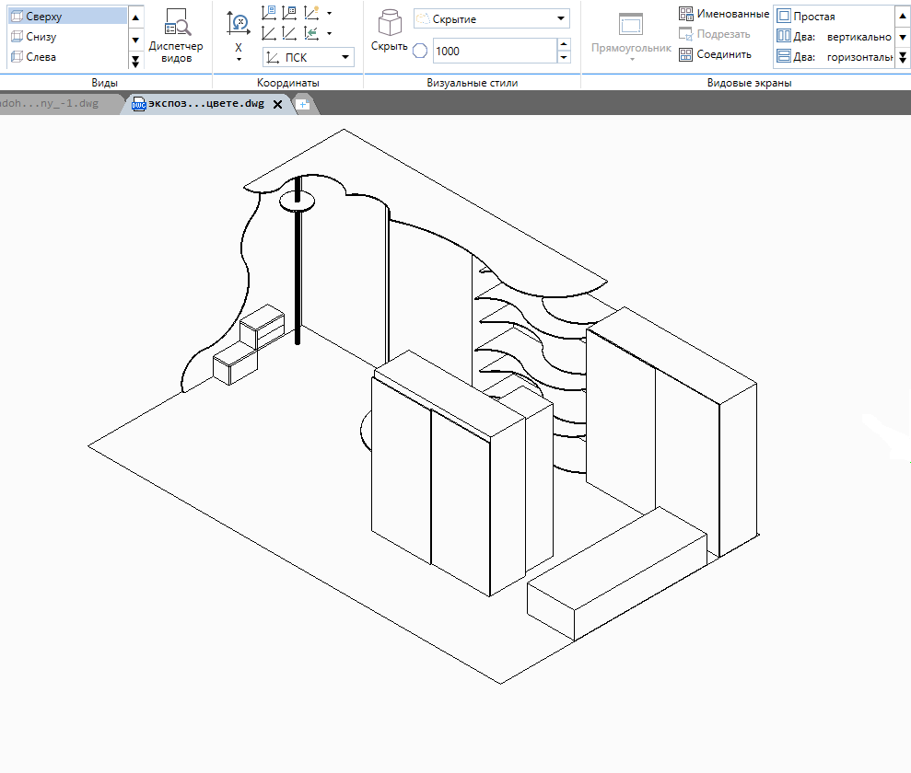This screenshot has width=911, height=773.
Task: Move up the viewport layouts list with the up arrow
Action: tap(903, 17)
